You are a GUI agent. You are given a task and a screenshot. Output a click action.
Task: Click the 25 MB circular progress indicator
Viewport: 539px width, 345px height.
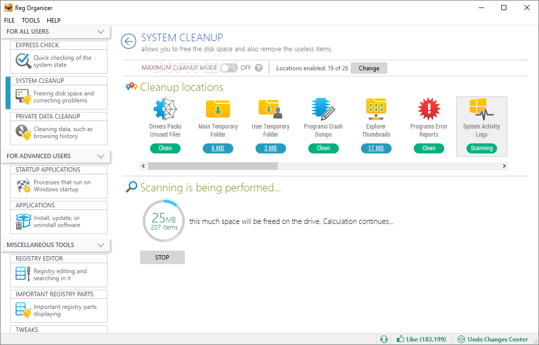point(164,221)
